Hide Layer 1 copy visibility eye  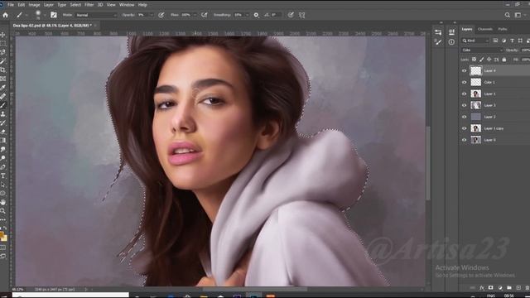464,128
